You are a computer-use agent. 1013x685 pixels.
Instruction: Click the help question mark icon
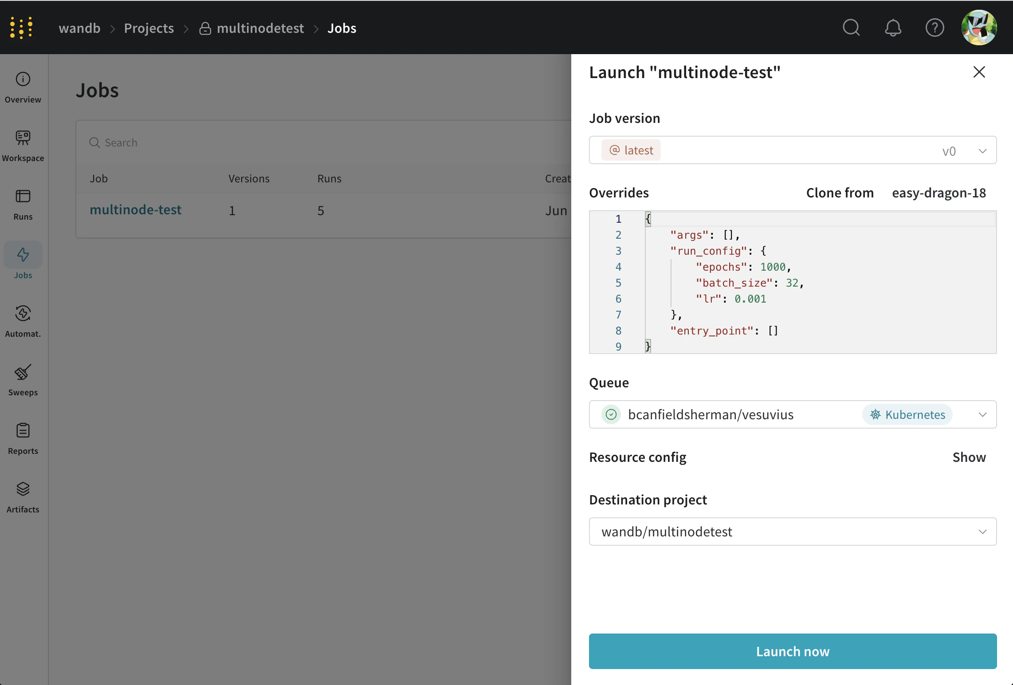(x=934, y=28)
